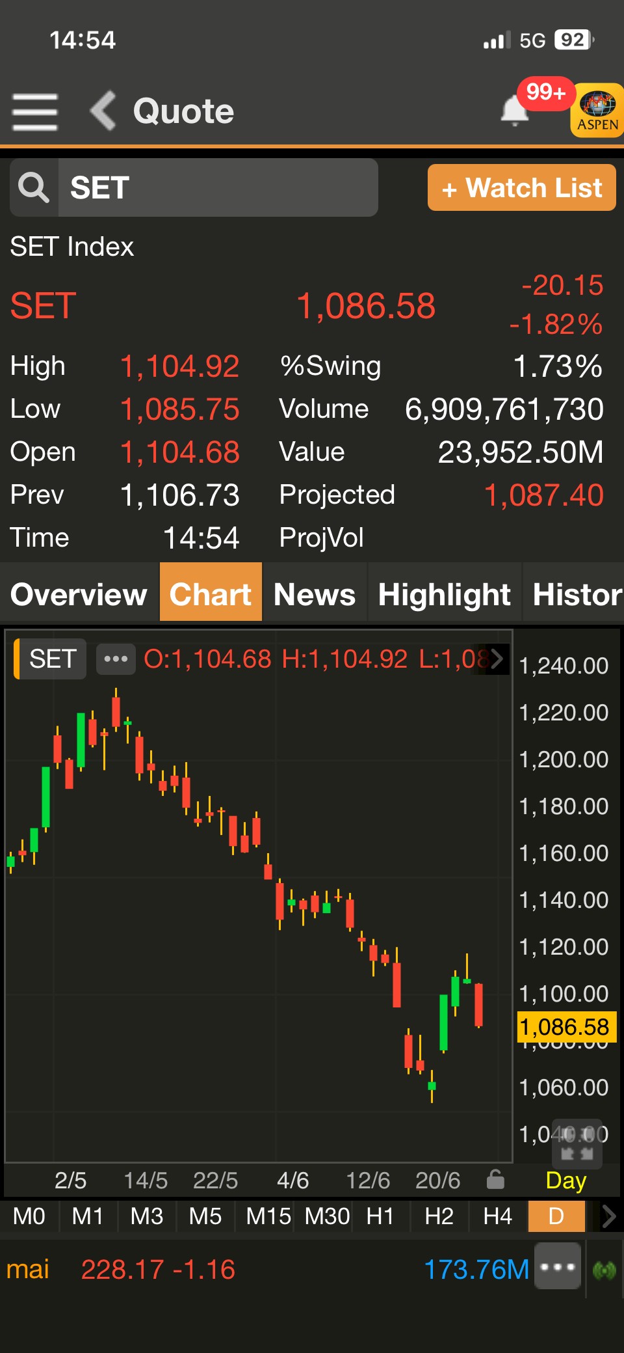Choose the H2 timeframe
Screen dimensions: 624x1353
439,1216
